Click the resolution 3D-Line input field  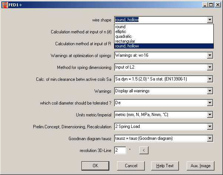(120, 150)
